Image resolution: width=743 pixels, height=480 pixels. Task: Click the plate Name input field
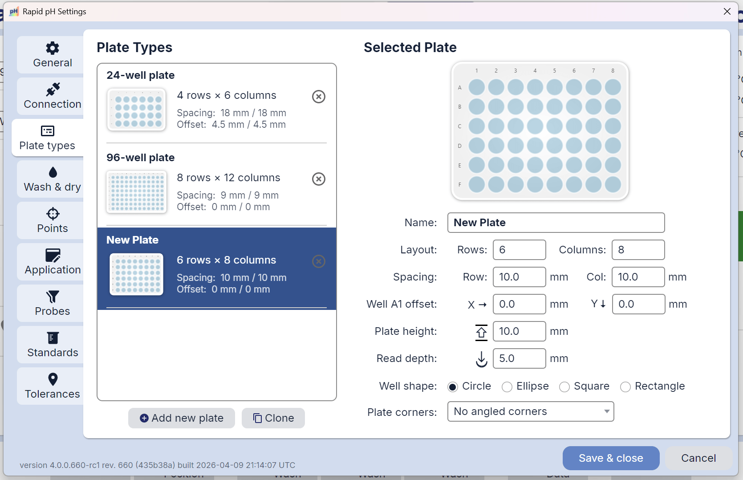click(556, 223)
